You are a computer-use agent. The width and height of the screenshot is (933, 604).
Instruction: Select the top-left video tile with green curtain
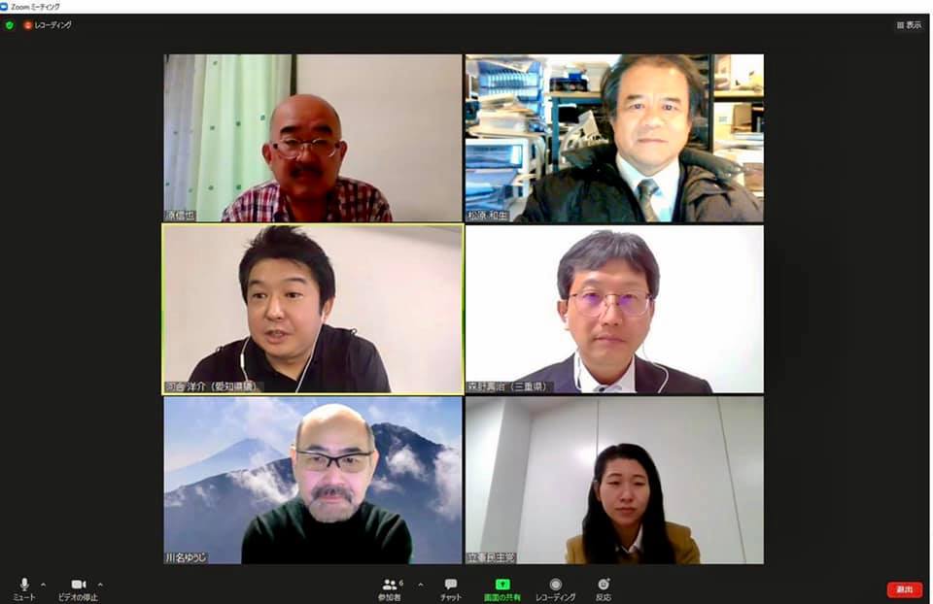[313, 138]
